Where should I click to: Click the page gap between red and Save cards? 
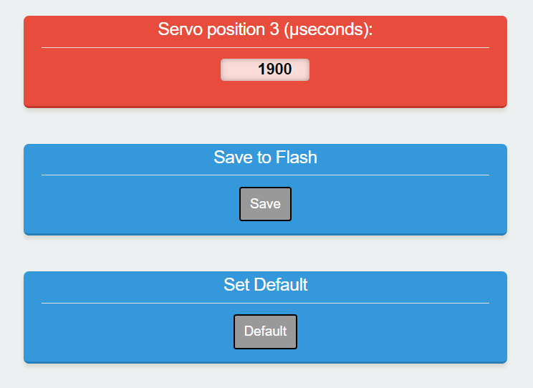coord(265,126)
